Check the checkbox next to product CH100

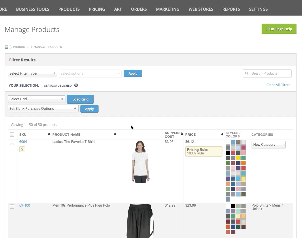[x=12, y=206]
